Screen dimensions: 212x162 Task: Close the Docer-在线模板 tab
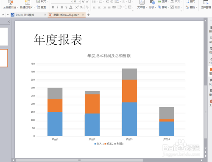[x=45, y=14]
